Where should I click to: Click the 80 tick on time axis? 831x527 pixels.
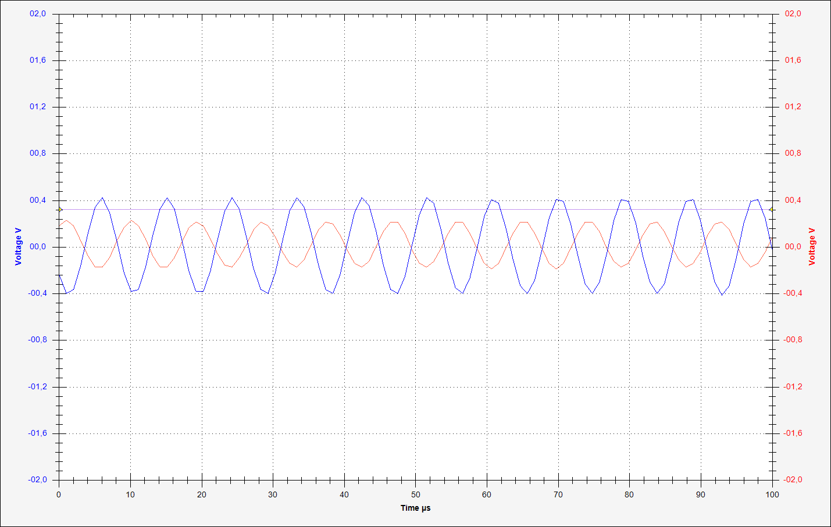629,494
